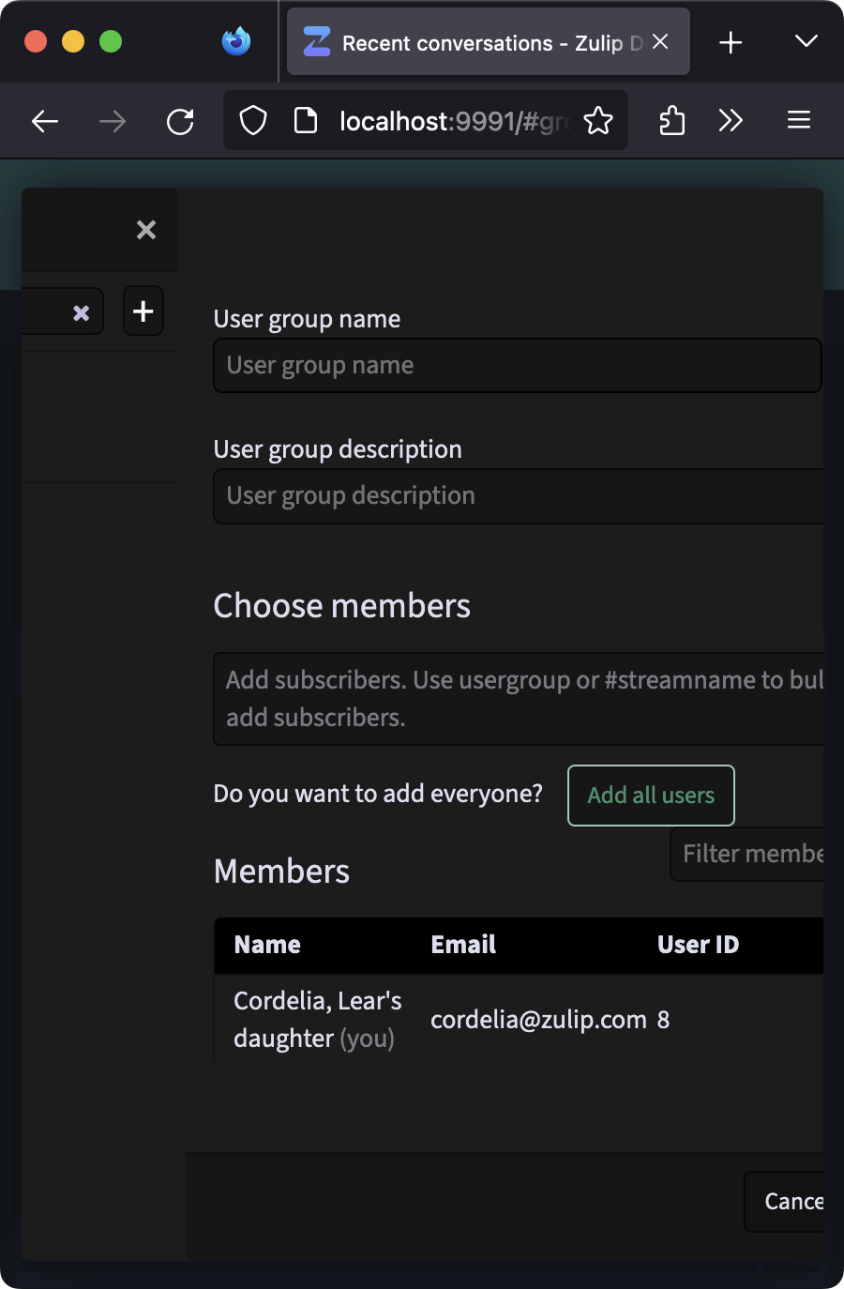Open the Firefox extensions puzzle icon
This screenshot has width=844, height=1289.
671,120
